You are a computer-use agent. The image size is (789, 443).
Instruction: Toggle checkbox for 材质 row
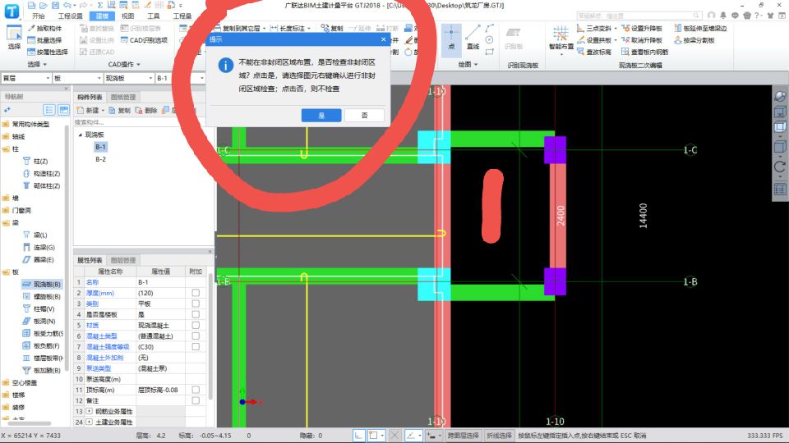point(196,326)
